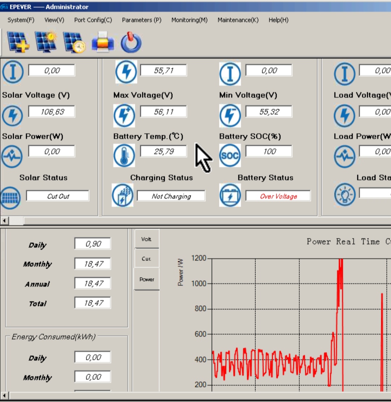Click the Battery Status Over Voltage field
The width and height of the screenshot is (391, 402).
278,196
